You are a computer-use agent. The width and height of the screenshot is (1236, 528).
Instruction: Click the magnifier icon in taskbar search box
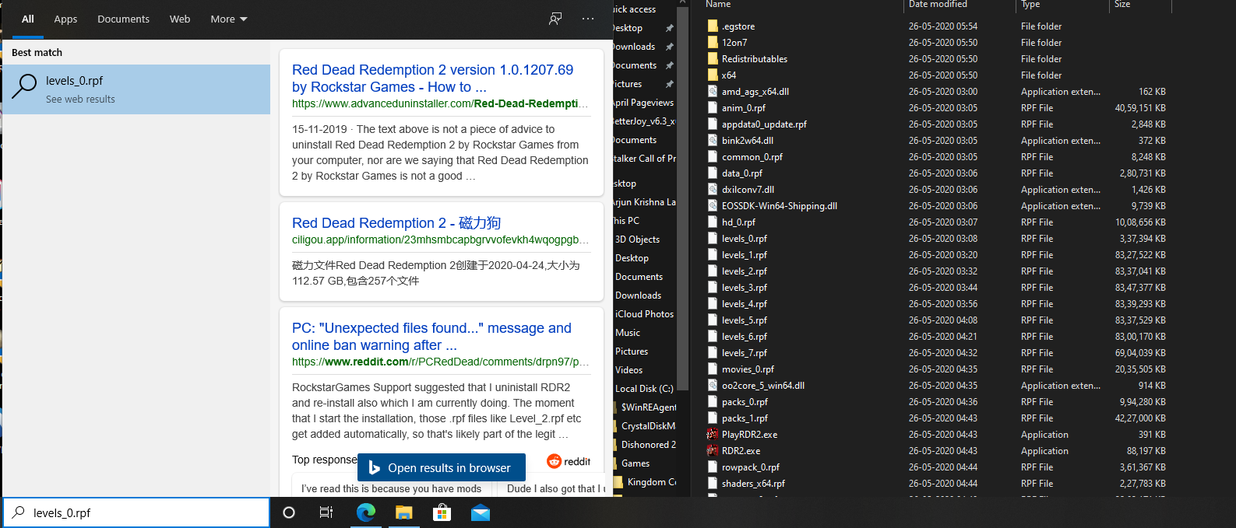pos(18,512)
